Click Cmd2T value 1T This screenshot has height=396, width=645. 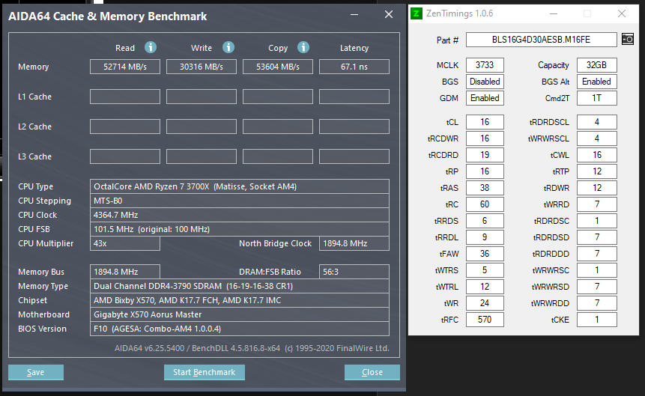(596, 98)
